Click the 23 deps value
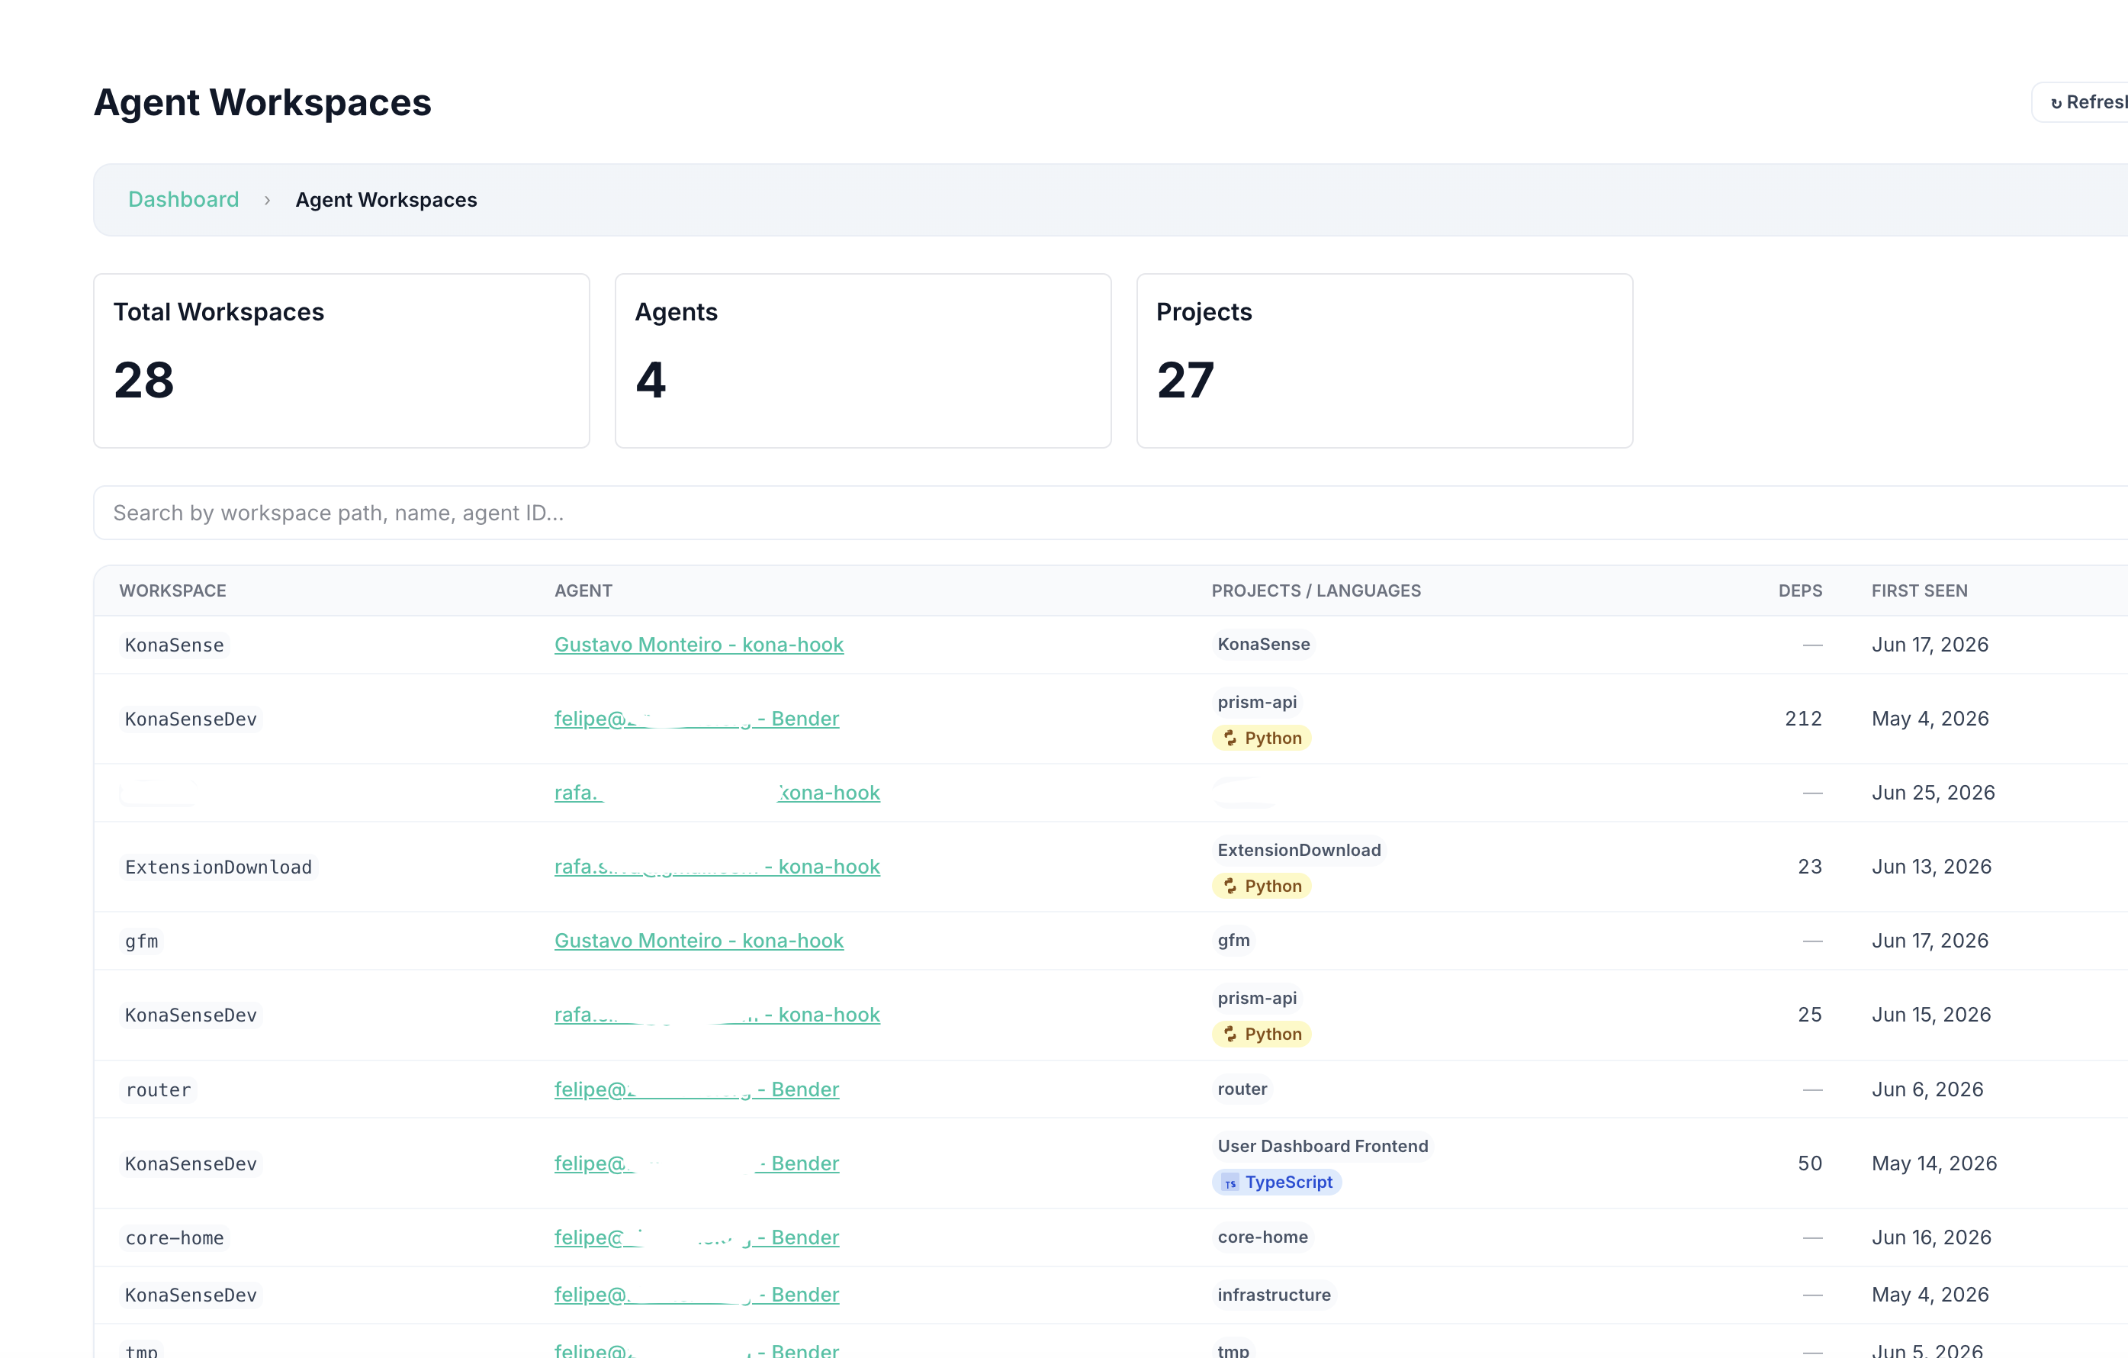The height and width of the screenshot is (1358, 2128). point(1810,867)
